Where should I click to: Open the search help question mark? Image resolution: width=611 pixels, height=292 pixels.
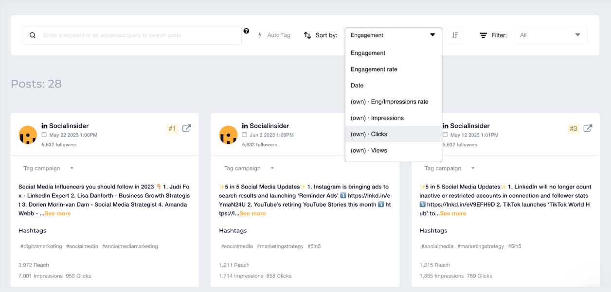246,31
